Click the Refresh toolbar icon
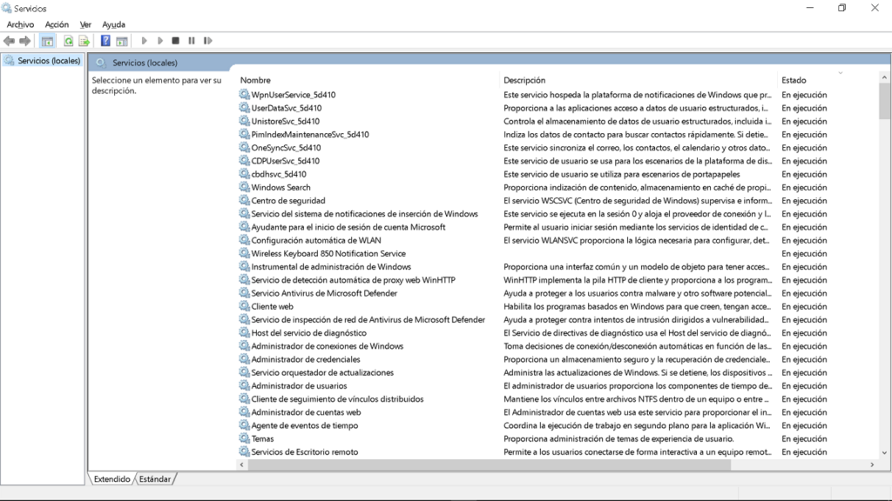This screenshot has width=892, height=501. (68, 41)
